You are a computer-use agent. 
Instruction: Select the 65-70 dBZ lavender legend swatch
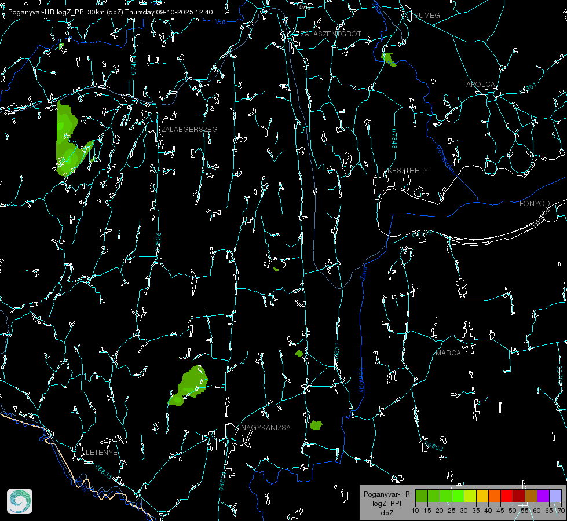click(x=555, y=496)
